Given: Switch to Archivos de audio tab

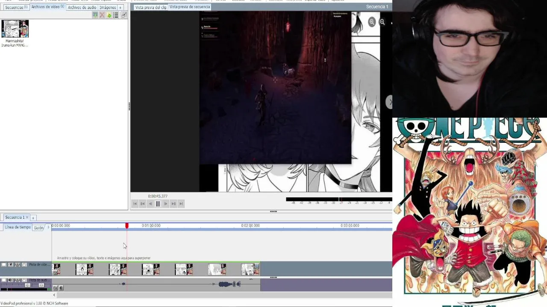Looking at the screenshot, I should 82,7.
